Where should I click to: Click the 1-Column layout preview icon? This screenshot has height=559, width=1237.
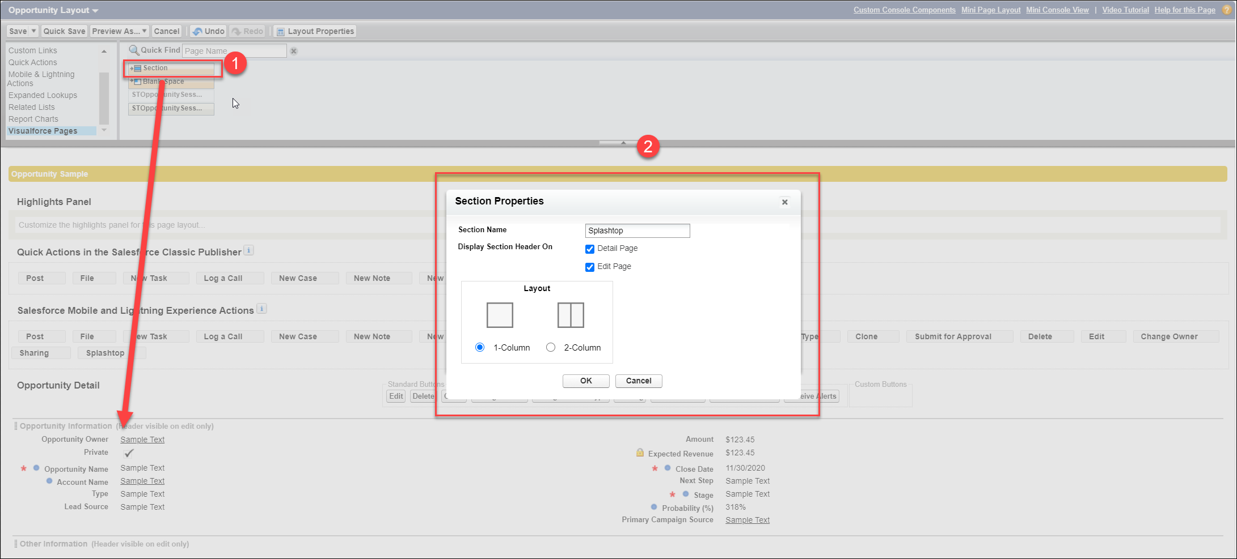click(x=500, y=315)
